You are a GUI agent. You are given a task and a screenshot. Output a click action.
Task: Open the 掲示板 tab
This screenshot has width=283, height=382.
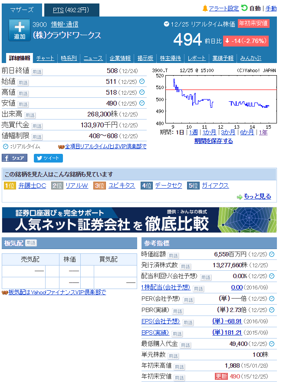[x=145, y=58]
